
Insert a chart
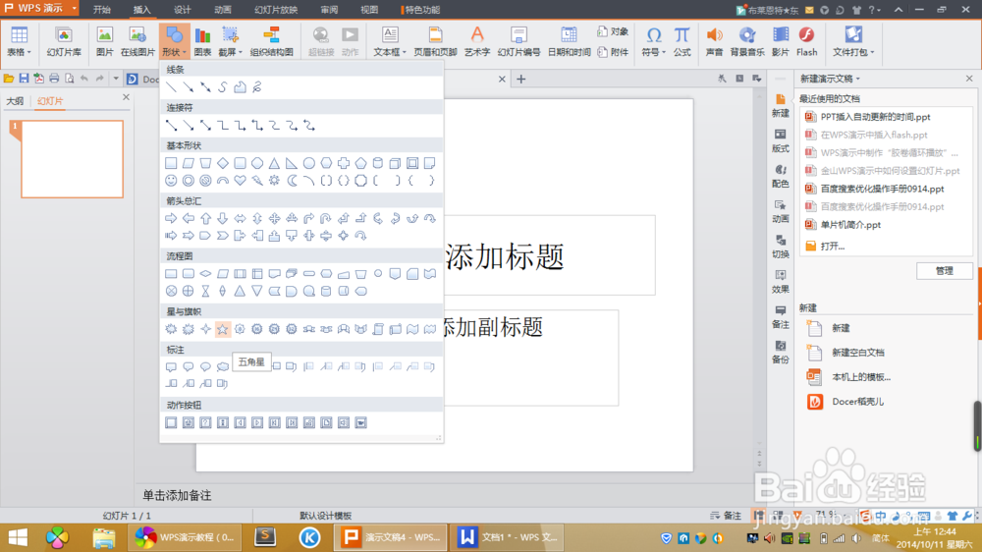(202, 41)
